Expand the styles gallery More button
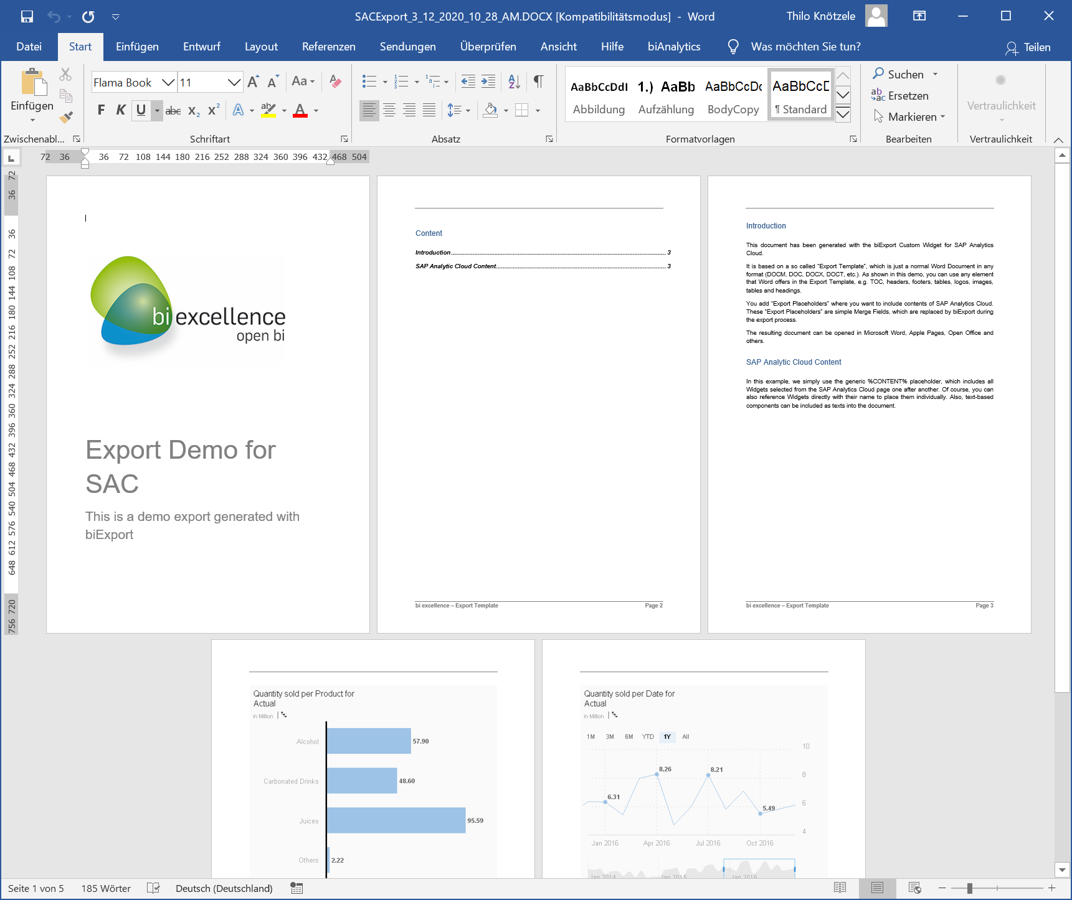Image resolution: width=1072 pixels, height=900 pixels. click(x=843, y=114)
